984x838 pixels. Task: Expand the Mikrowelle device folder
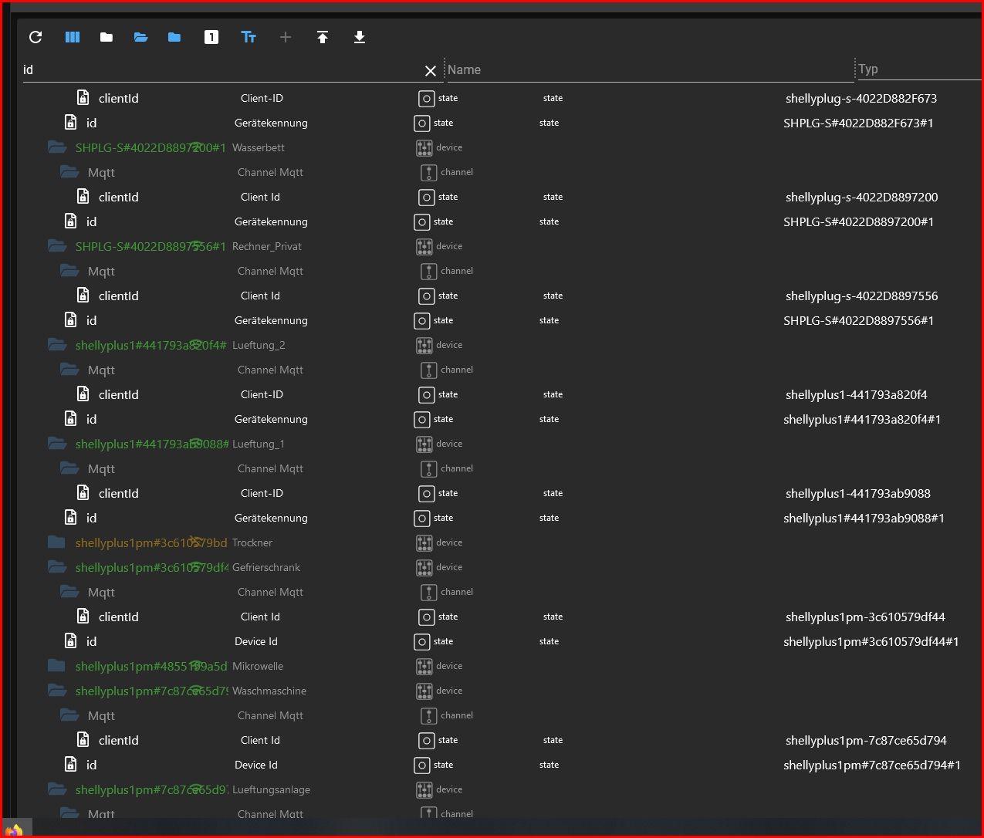click(56, 665)
